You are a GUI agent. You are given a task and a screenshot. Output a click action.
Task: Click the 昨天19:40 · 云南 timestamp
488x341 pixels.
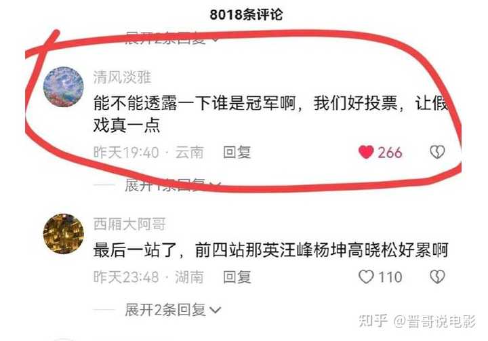tap(148, 153)
